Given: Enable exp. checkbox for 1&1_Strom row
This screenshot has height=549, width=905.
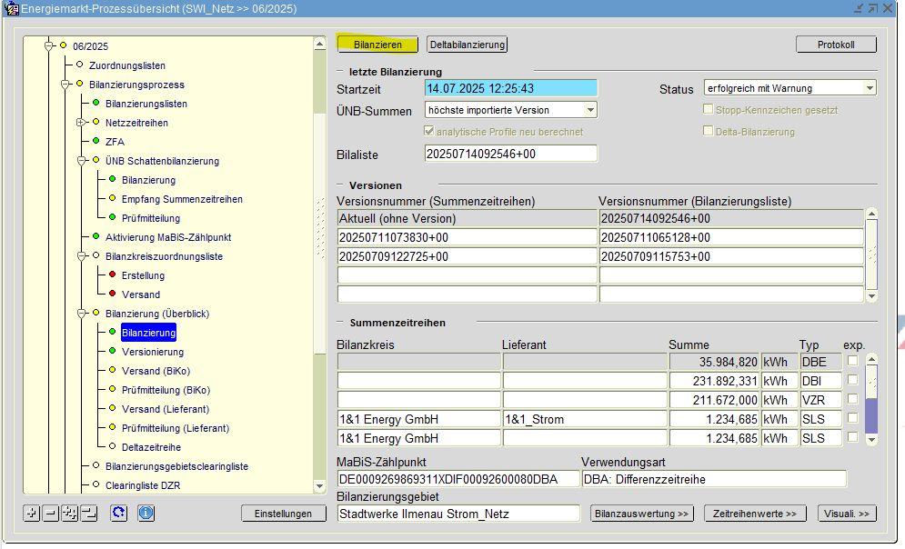Looking at the screenshot, I should (x=853, y=419).
